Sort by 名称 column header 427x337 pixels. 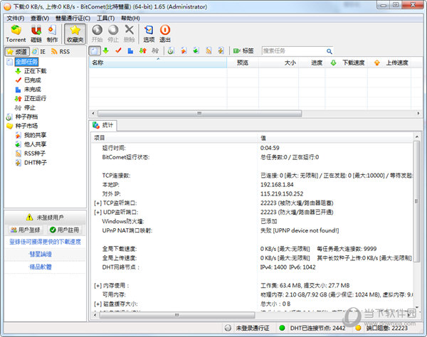[158, 63]
